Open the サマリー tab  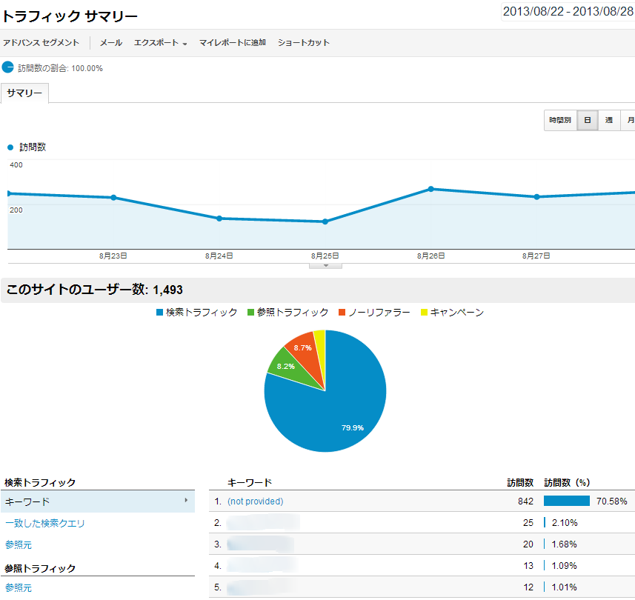pos(24,93)
